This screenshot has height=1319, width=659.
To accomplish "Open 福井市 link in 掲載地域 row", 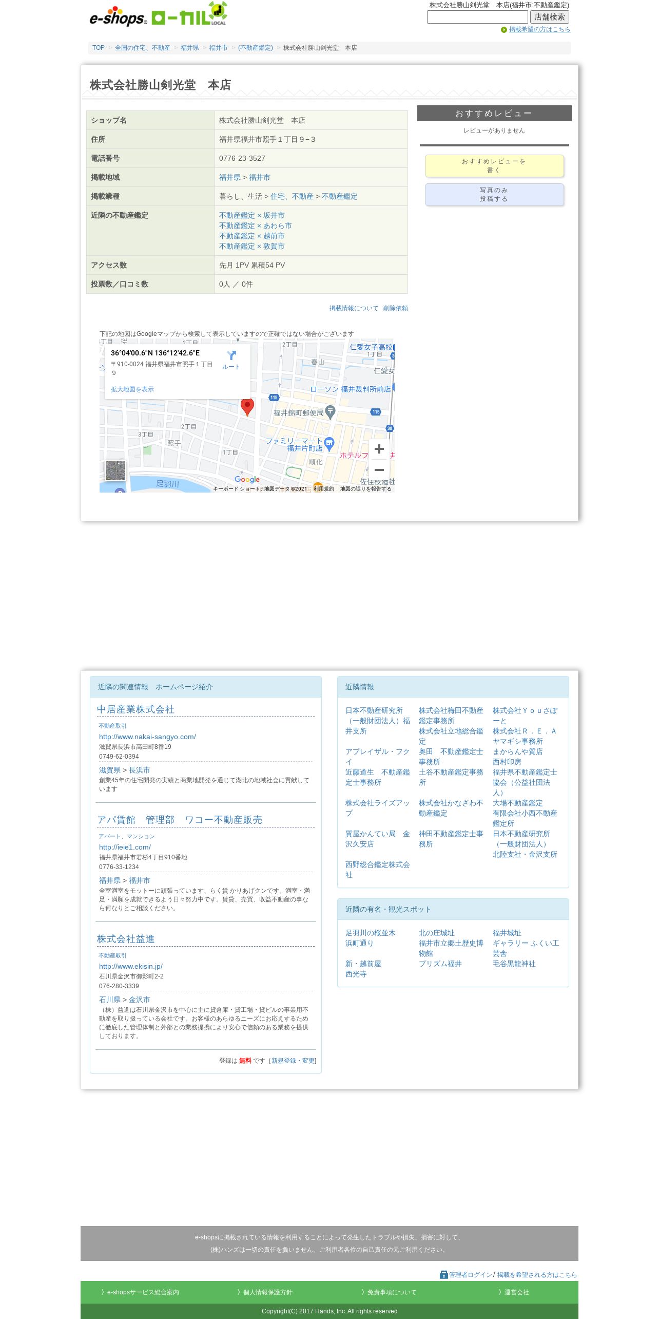I will click(x=260, y=177).
